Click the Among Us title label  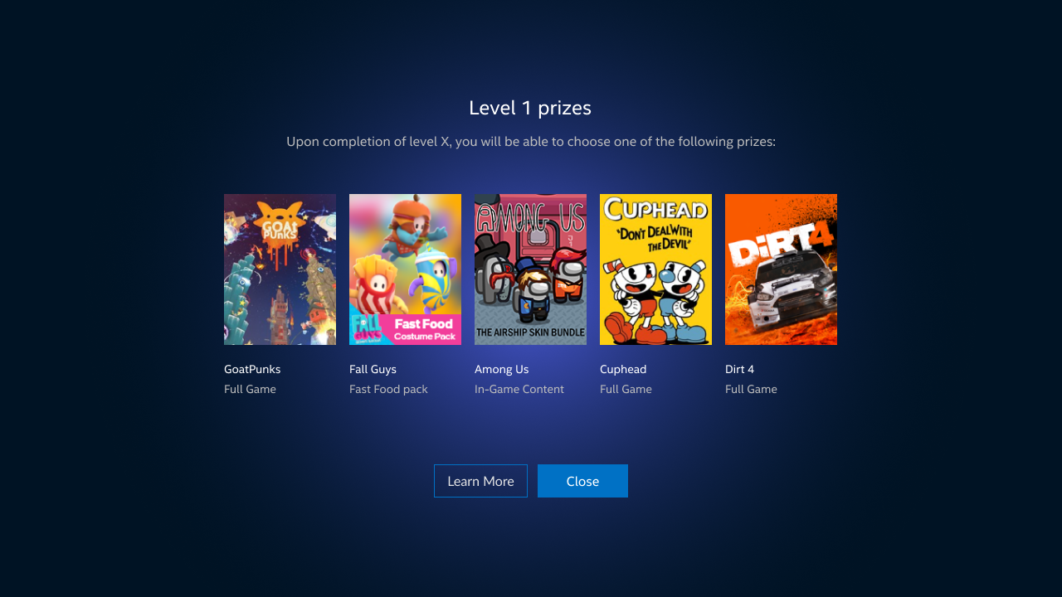501,369
